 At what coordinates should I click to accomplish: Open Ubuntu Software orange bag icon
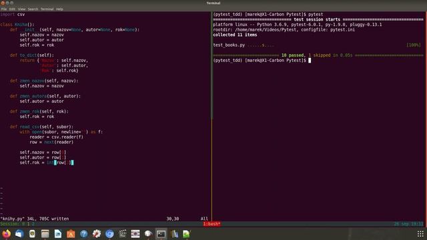(x=71, y=234)
